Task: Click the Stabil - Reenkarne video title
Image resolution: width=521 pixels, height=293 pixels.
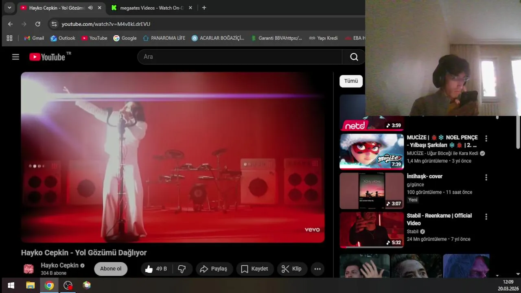Action: (x=439, y=219)
